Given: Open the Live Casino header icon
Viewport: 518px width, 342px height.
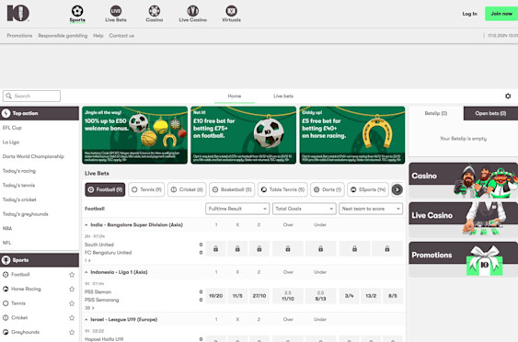Looking at the screenshot, I should click(x=193, y=11).
